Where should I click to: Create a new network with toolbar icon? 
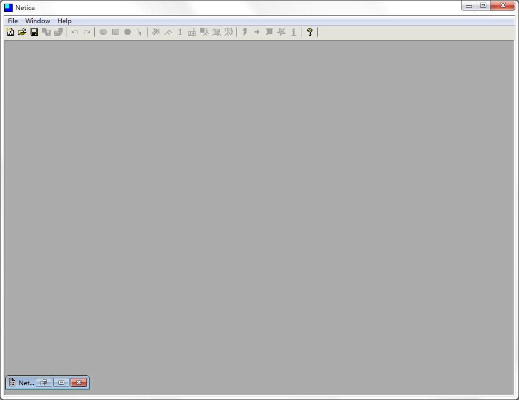[x=10, y=32]
